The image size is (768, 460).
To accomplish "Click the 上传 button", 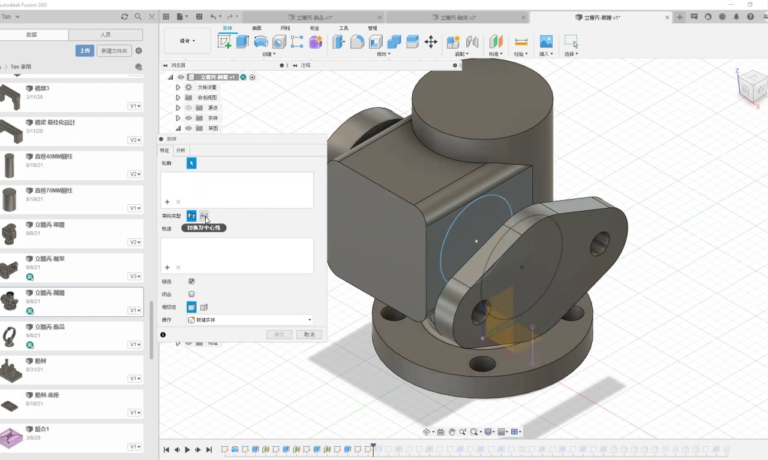I will (x=85, y=51).
